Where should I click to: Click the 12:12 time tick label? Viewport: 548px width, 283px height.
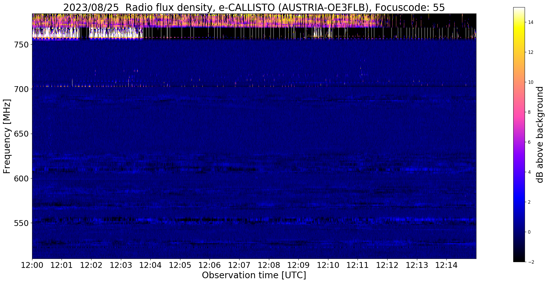pos(388,265)
